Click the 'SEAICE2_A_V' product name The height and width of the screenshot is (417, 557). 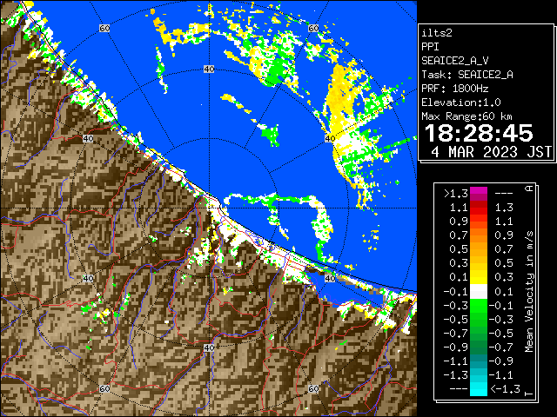455,61
